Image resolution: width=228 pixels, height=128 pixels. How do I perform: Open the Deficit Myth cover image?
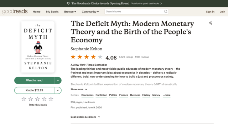(38, 47)
